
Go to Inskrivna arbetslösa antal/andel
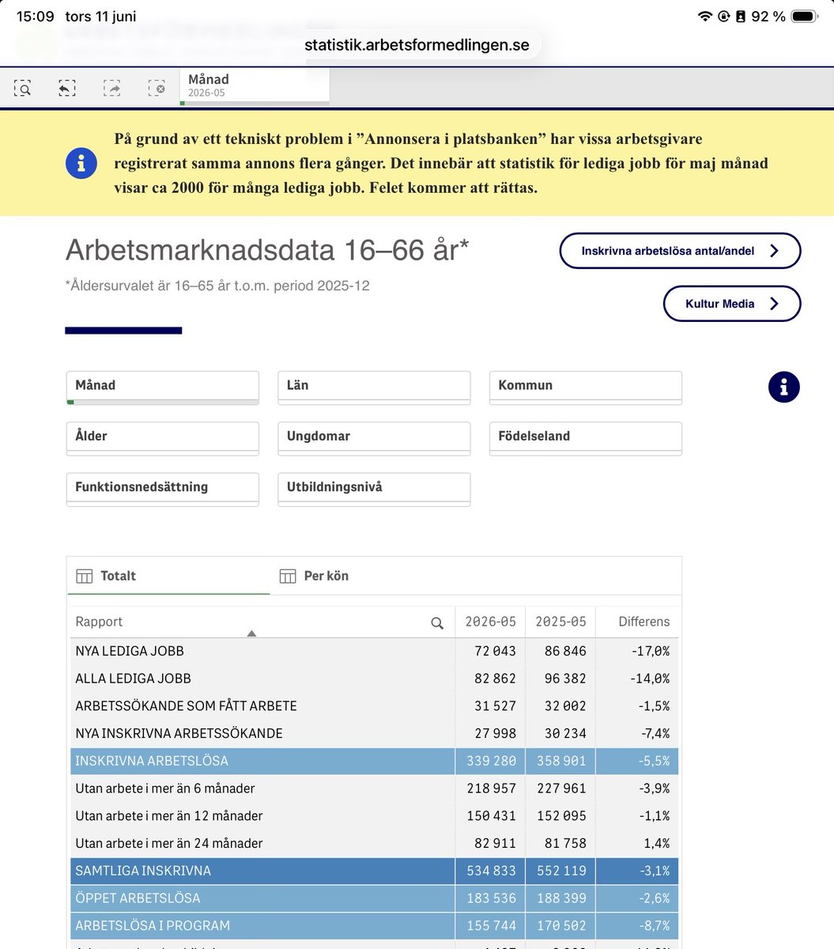[x=680, y=251]
